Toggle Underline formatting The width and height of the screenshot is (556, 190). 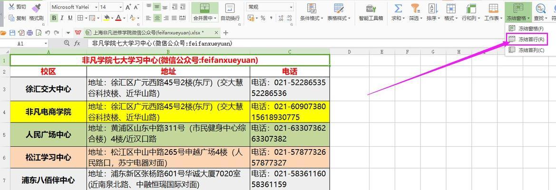(x=70, y=18)
